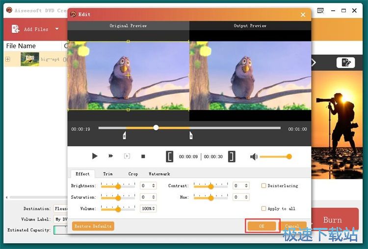
Task: Click the trim start time 00:00:09
Action: coord(188,157)
